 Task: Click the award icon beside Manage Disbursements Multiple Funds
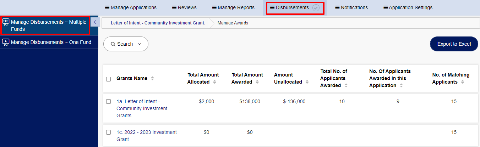[6, 22]
